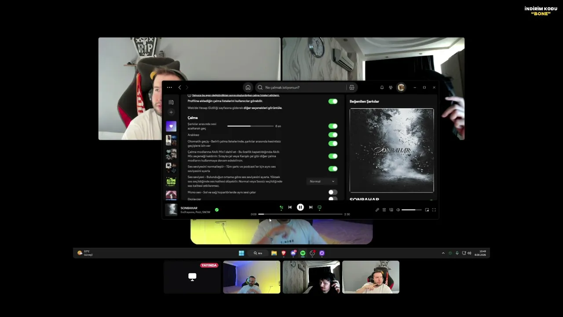Adjust the crossfade duration slider

(250, 126)
